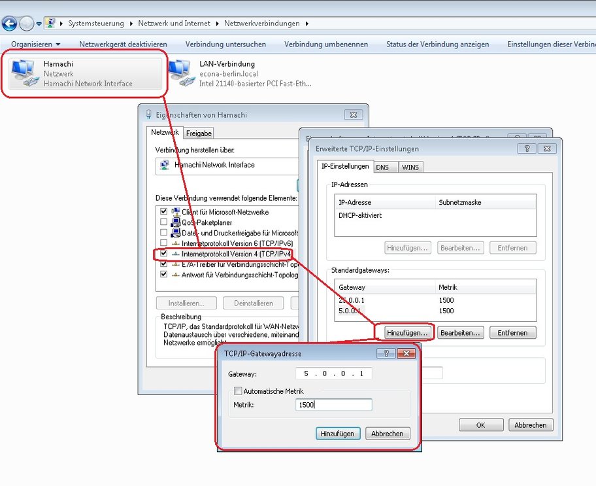
Task: Click the DHCP-aktiviert entry in IP-Adressen
Action: pyautogui.click(x=360, y=215)
